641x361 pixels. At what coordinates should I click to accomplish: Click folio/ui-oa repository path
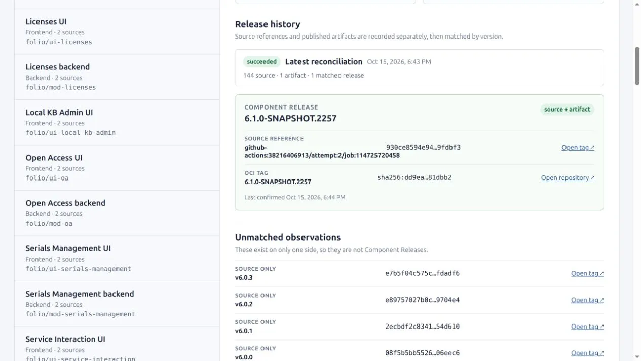point(47,178)
